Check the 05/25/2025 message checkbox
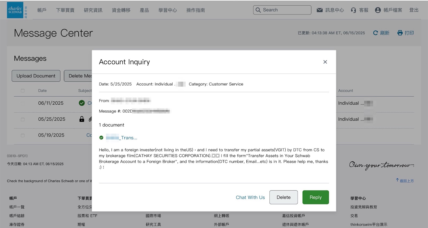 [x=23, y=119]
